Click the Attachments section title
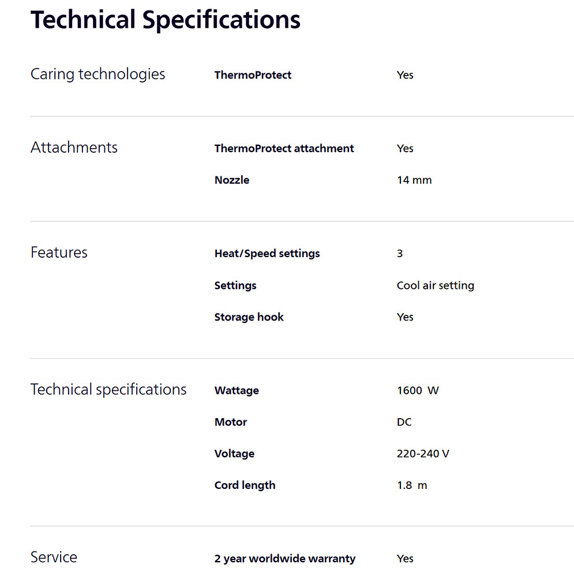Screen dimensions: 574x572 pyautogui.click(x=74, y=148)
